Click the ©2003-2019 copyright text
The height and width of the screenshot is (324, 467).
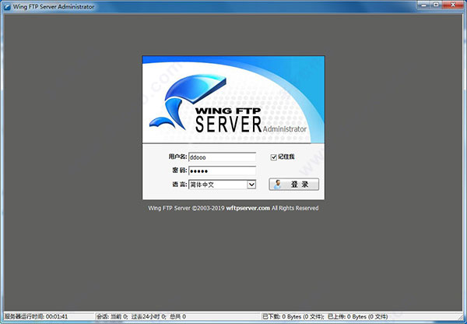(208, 208)
